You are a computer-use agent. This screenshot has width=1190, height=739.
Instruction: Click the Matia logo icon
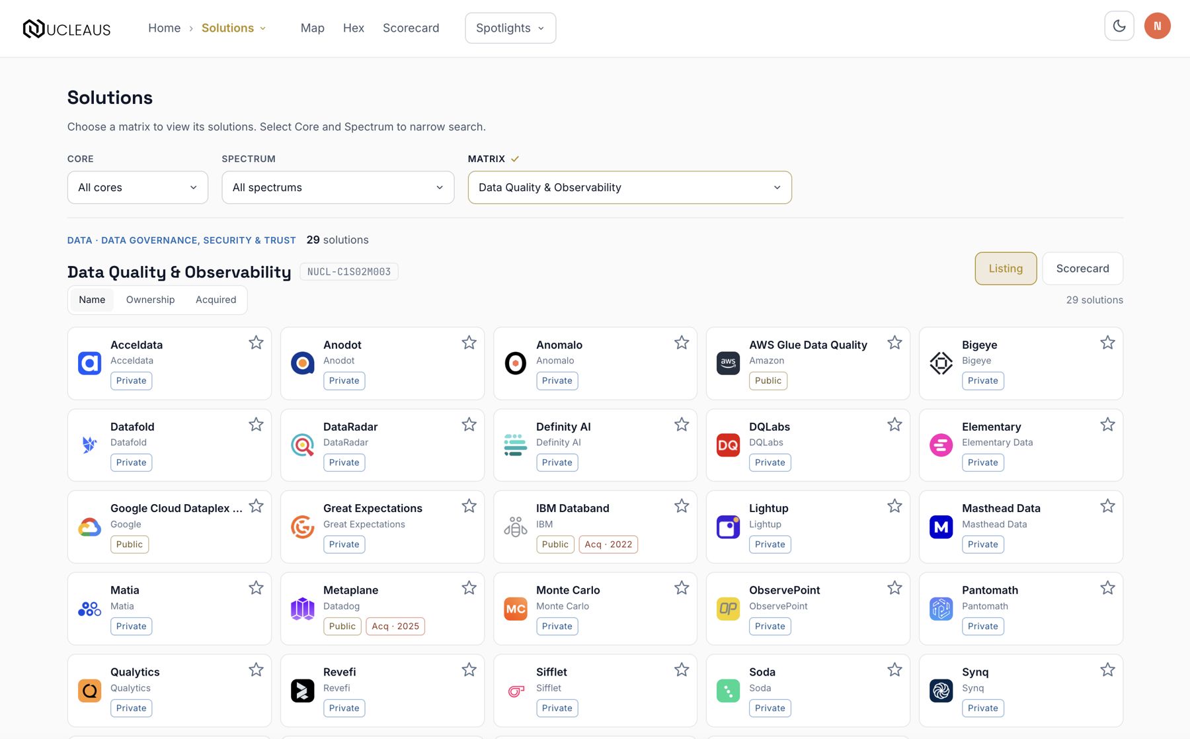(x=90, y=609)
